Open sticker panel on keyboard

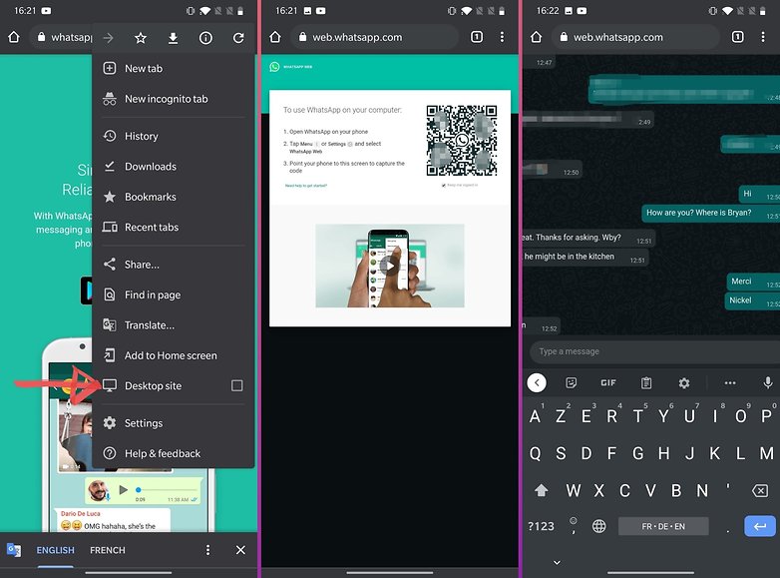tap(572, 382)
